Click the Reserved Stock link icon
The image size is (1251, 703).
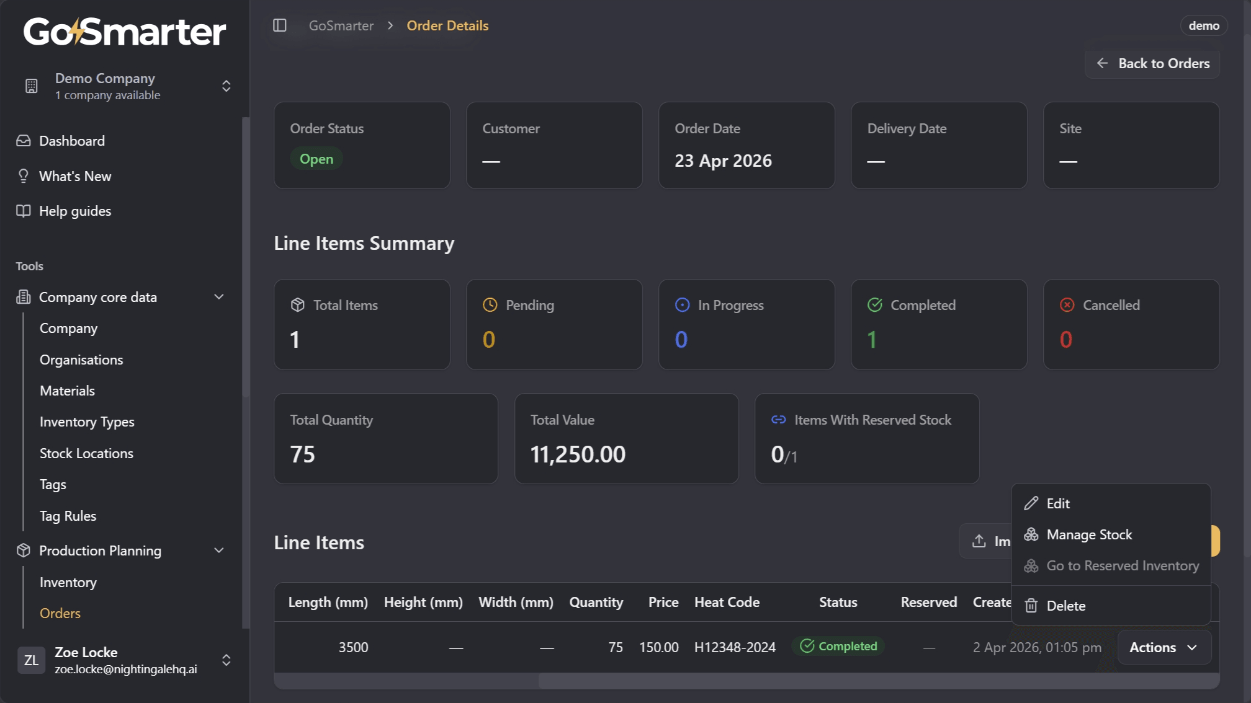coord(779,420)
